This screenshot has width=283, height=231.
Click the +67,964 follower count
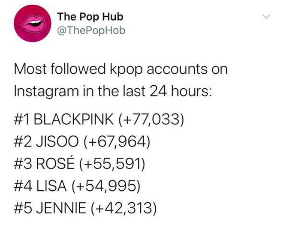click(117, 142)
